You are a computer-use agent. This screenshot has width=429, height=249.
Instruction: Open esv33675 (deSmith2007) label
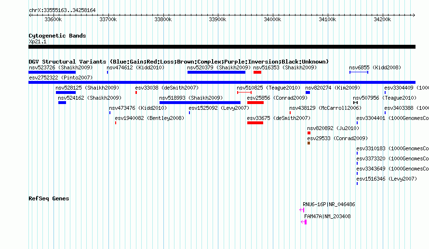tap(279, 118)
